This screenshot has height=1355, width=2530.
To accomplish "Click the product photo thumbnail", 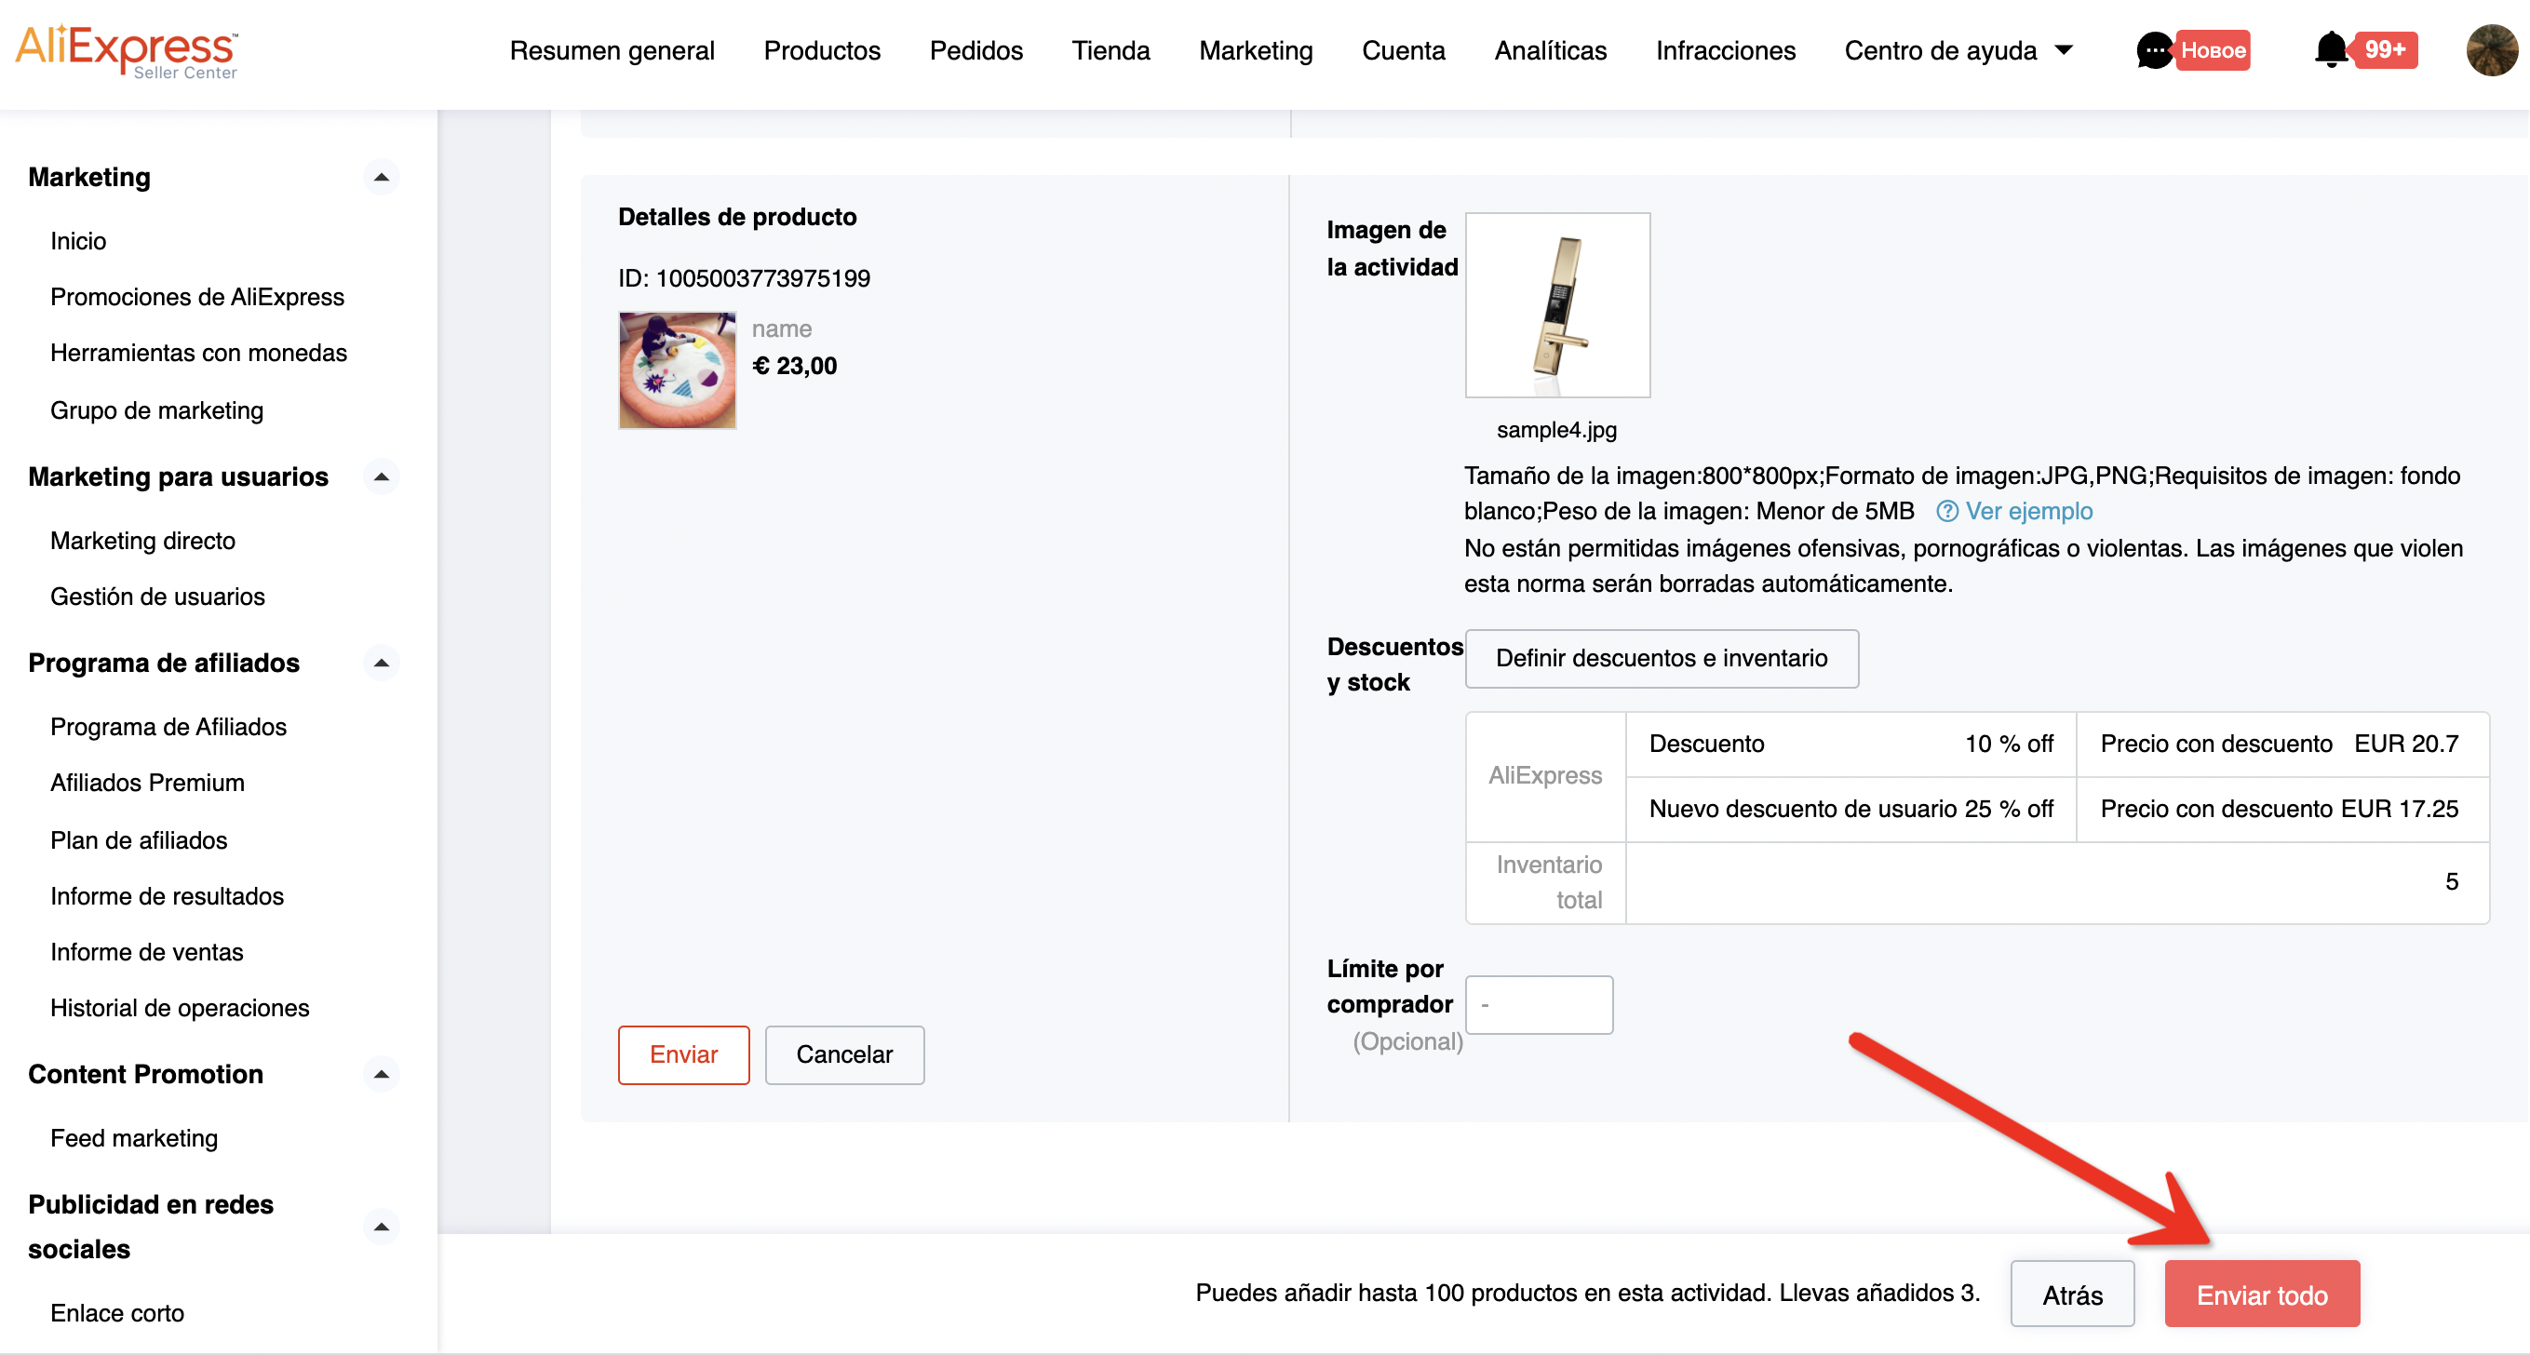I will (x=677, y=370).
